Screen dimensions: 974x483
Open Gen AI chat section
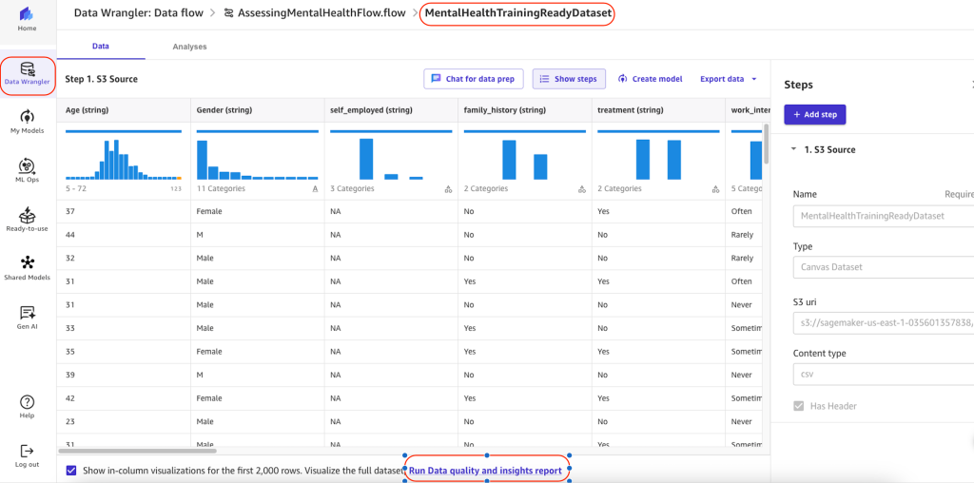tap(27, 317)
